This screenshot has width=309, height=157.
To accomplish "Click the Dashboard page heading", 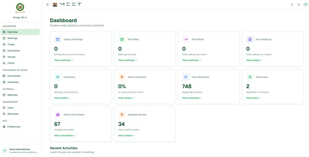I will [63, 21].
